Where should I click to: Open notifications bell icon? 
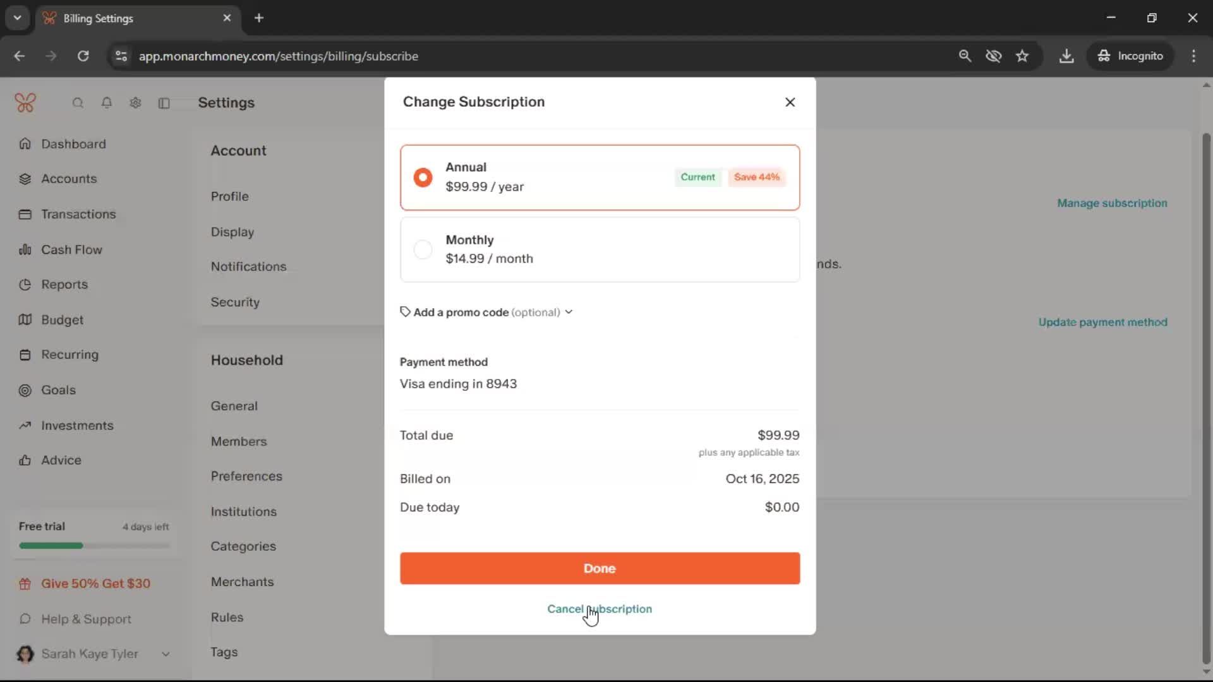click(107, 103)
